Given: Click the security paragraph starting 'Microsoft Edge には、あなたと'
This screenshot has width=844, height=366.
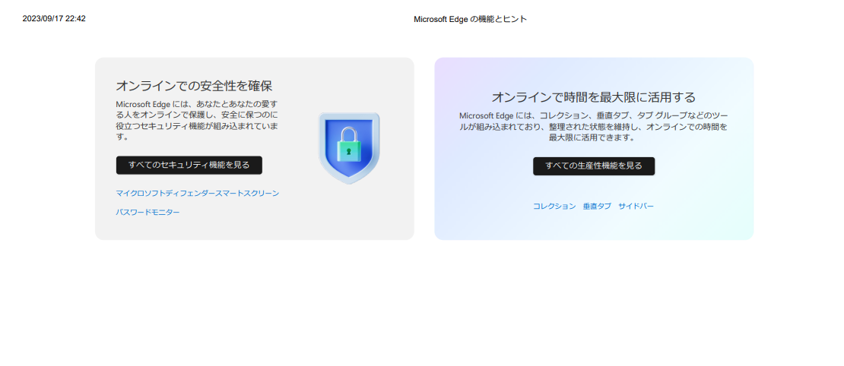Looking at the screenshot, I should (197, 120).
